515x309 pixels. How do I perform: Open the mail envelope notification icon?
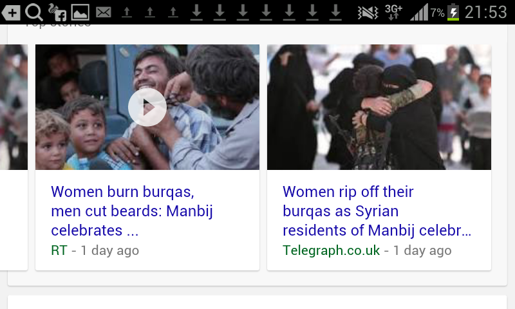pyautogui.click(x=104, y=12)
